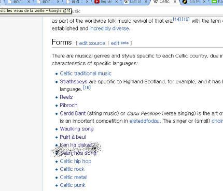
Task: Jump to citation [14]
Action: click(177, 19)
